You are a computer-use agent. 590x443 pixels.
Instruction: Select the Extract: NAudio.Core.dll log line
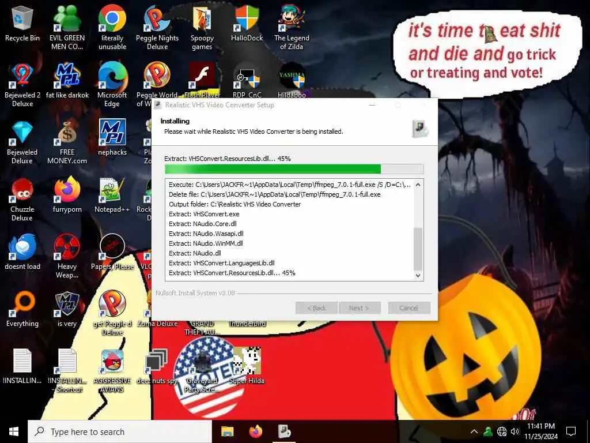pos(202,224)
